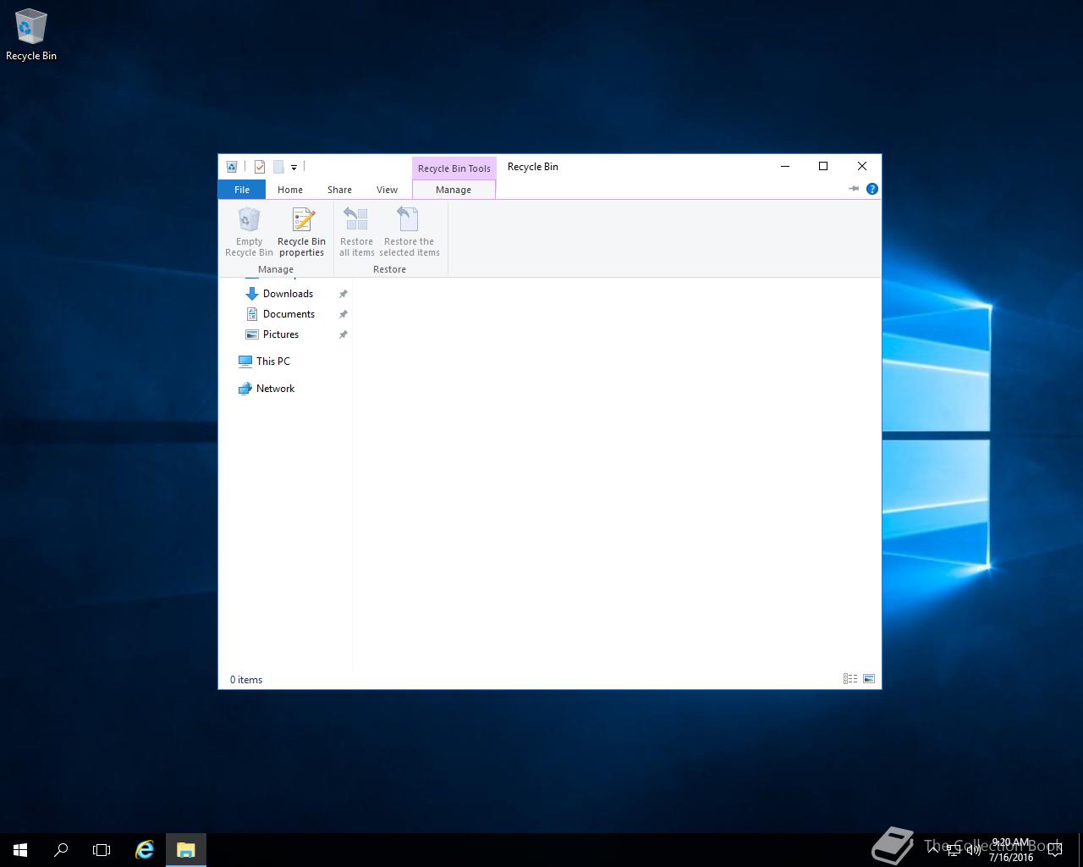Switch to the Share ribbon tab
Screen dimensions: 1083x867
pyautogui.click(x=339, y=190)
